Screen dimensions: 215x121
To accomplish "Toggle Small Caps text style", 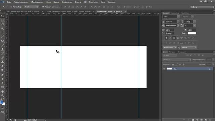I will 178,38.
